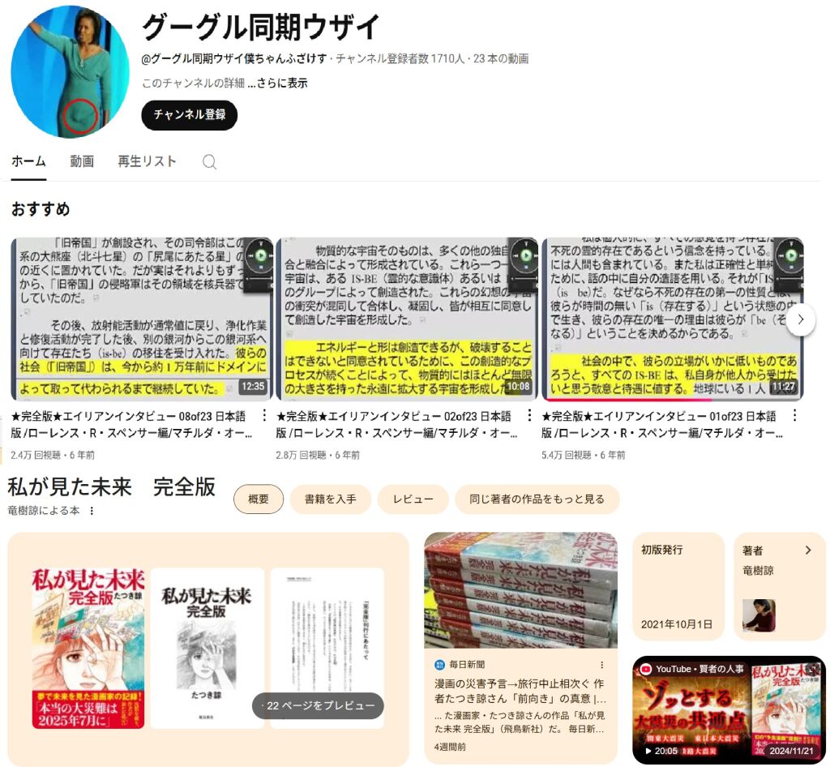The height and width of the screenshot is (767, 830).
Task: Open the color 私が見た未来 book cover
Action: (x=88, y=649)
